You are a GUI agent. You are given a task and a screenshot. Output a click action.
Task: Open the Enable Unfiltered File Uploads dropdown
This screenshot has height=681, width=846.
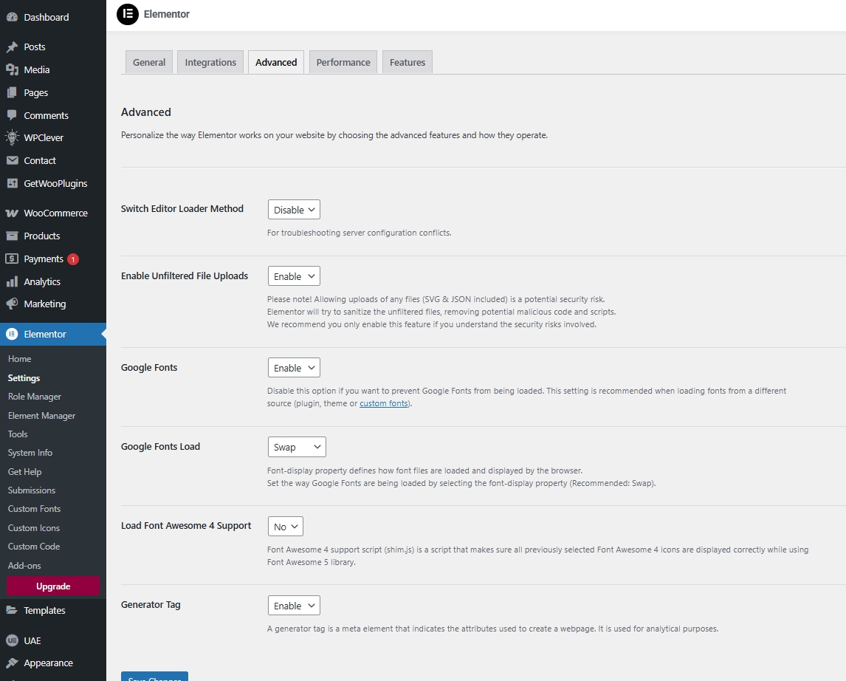(x=294, y=276)
